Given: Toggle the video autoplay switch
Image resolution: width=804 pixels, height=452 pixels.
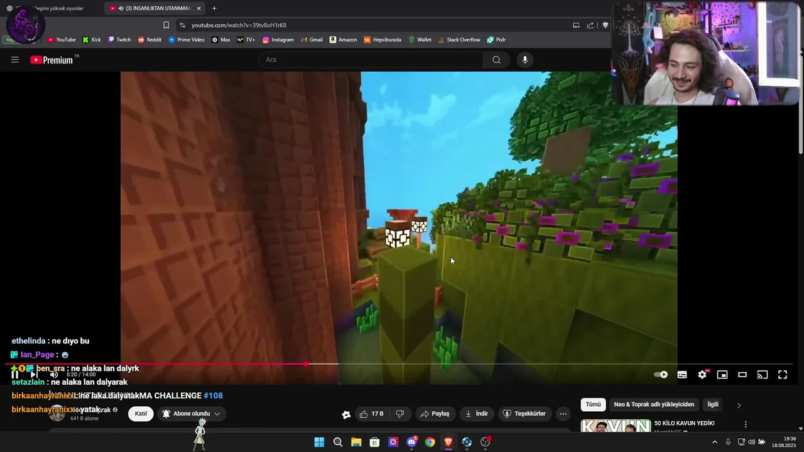Looking at the screenshot, I should pyautogui.click(x=661, y=375).
